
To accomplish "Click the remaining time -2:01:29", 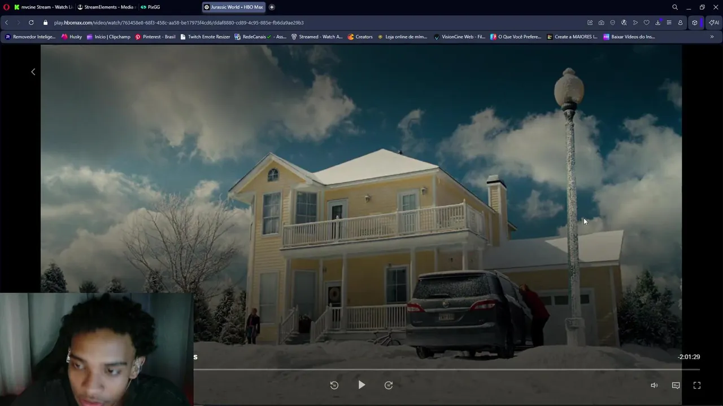I will (x=689, y=357).
